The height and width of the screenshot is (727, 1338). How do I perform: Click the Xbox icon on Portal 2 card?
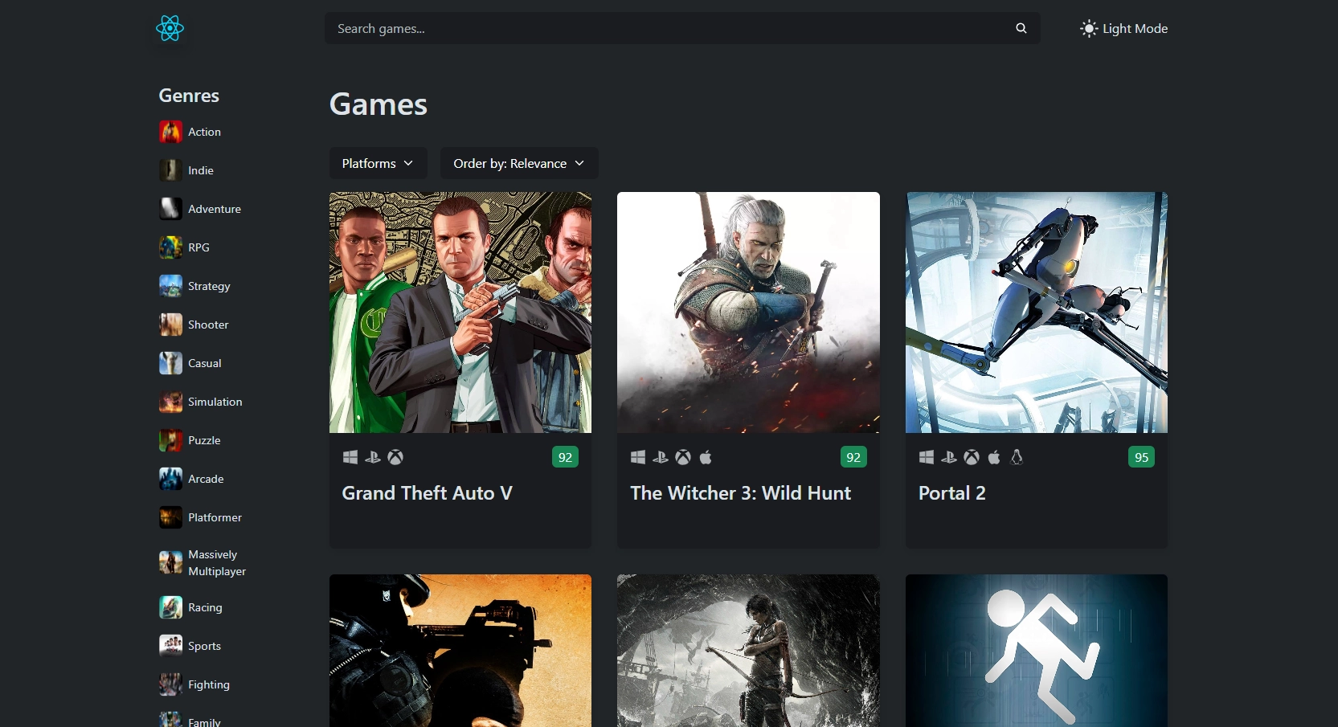(972, 457)
